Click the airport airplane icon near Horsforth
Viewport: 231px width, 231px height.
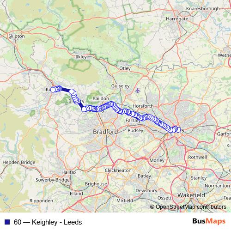point(138,91)
